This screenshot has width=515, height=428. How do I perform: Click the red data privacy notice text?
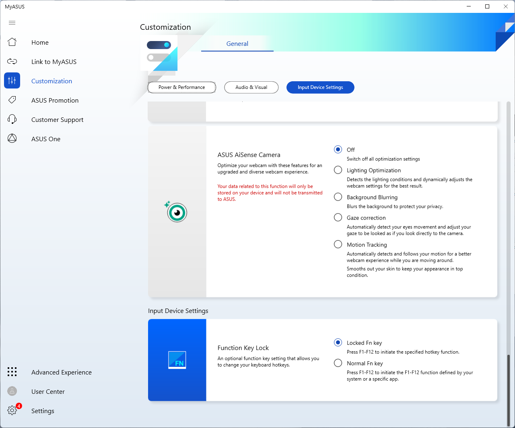point(270,193)
